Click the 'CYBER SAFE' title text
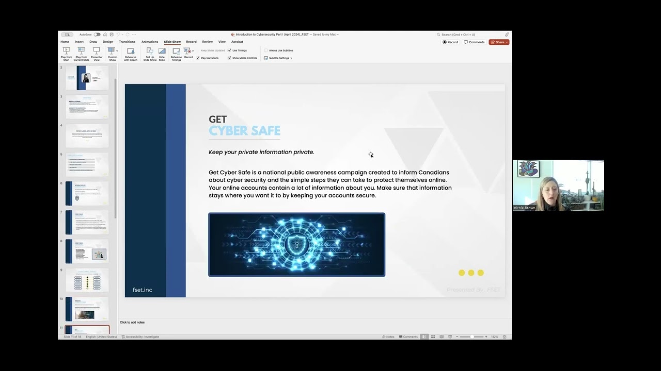This screenshot has height=371, width=661. tap(244, 131)
